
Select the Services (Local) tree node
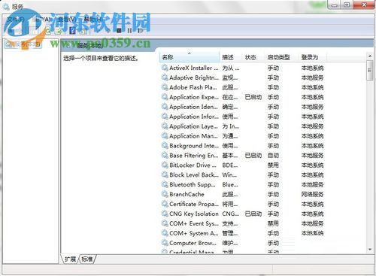click(23, 44)
